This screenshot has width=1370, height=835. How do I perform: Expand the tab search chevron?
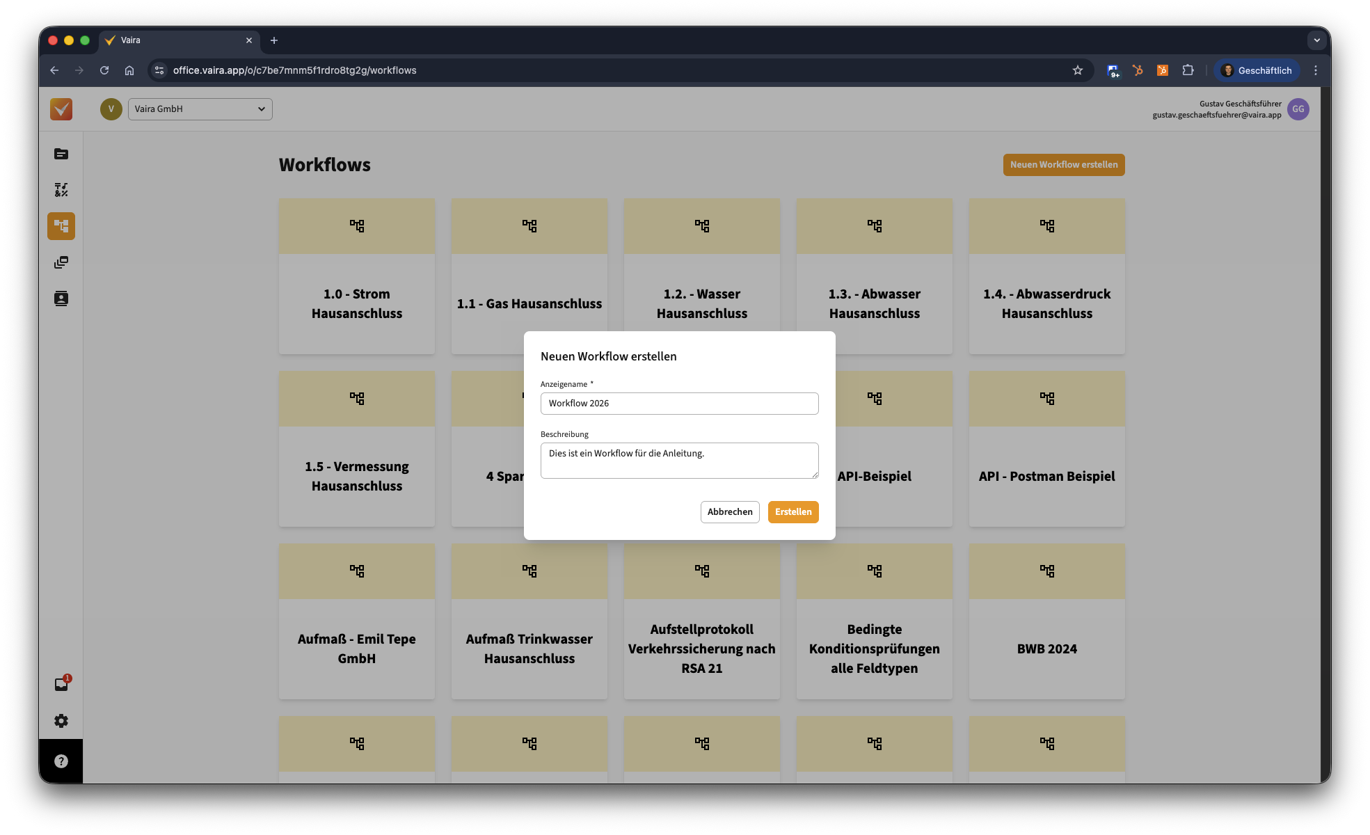click(x=1316, y=40)
